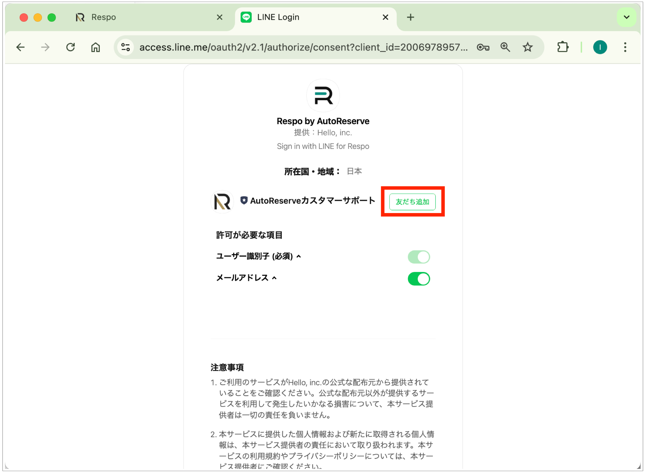
Task: Open a new browser tab
Action: (410, 17)
